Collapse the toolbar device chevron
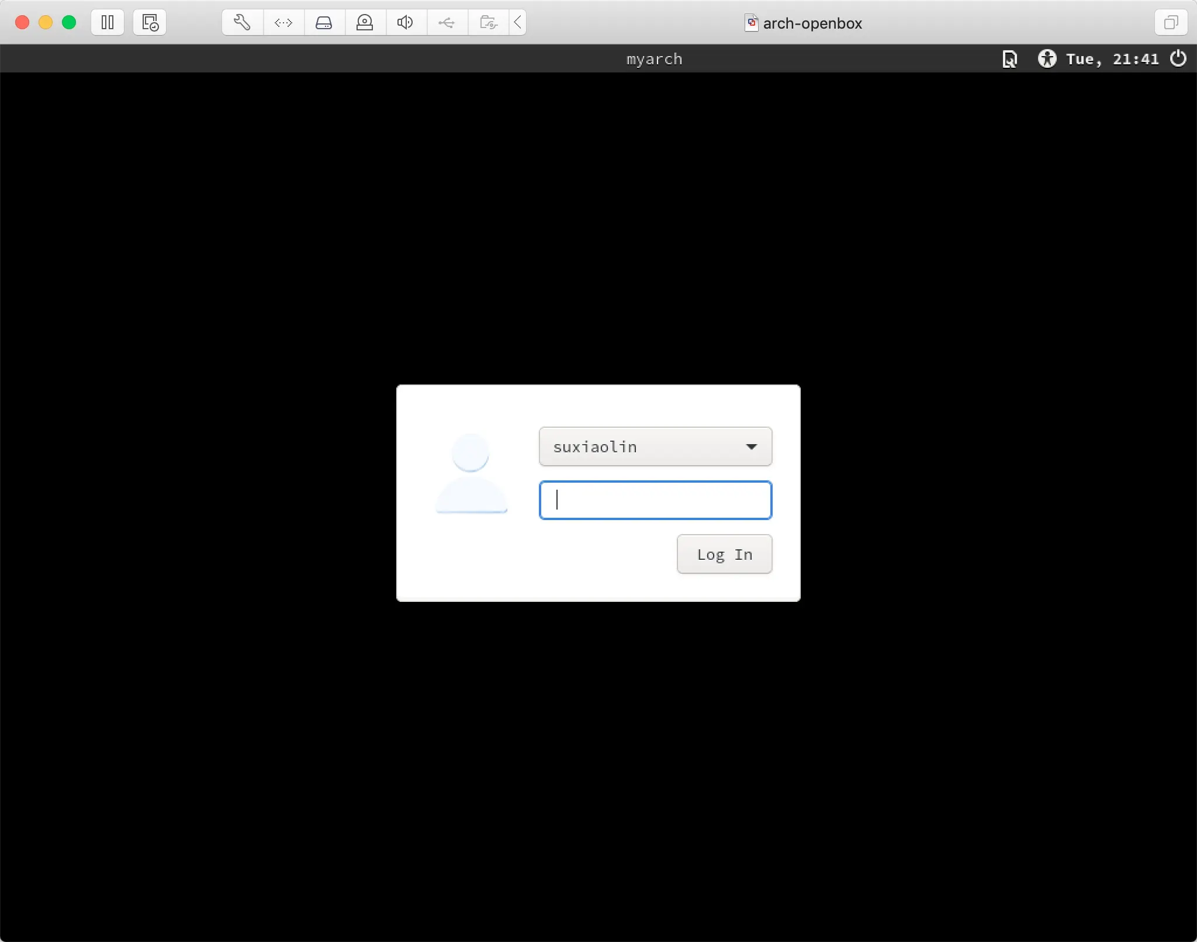Image resolution: width=1197 pixels, height=942 pixels. [518, 23]
